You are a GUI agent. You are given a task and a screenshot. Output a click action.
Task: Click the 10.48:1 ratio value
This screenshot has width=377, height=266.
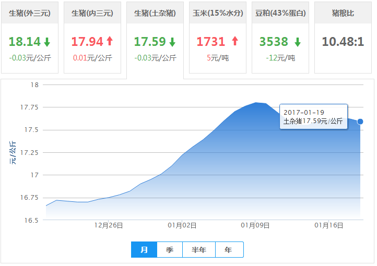pyautogui.click(x=343, y=42)
